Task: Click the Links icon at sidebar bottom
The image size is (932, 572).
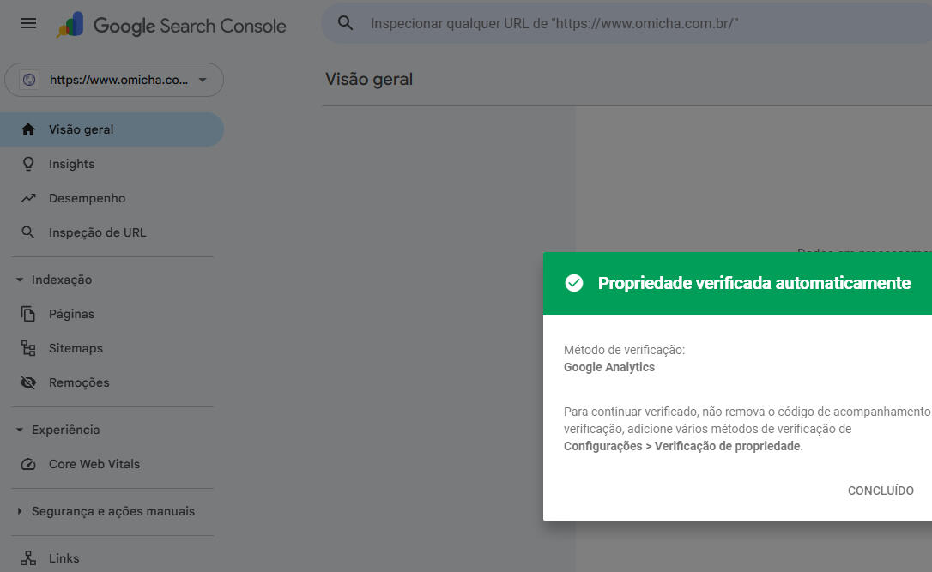Action: 29,558
